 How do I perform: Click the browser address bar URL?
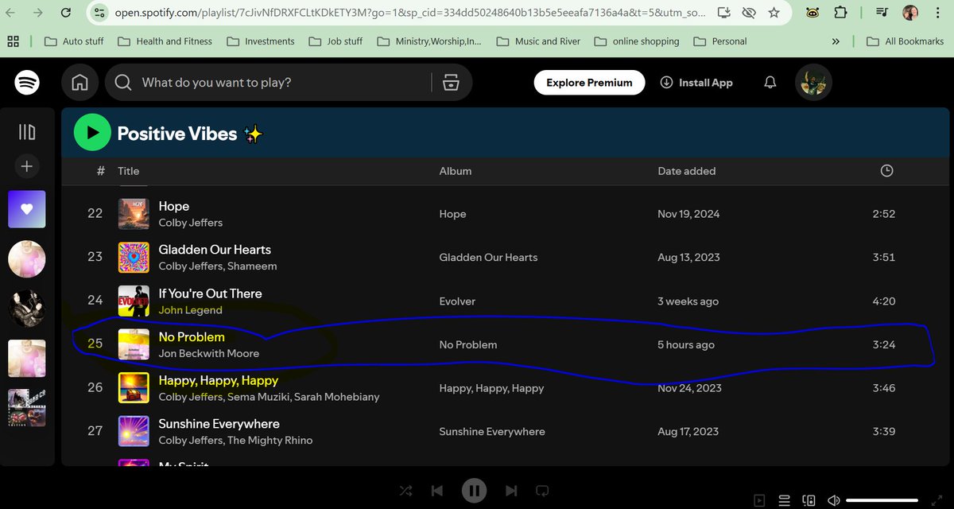pyautogui.click(x=411, y=13)
